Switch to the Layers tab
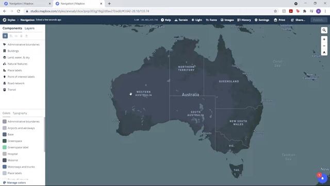The image size is (330, 186). (29, 28)
